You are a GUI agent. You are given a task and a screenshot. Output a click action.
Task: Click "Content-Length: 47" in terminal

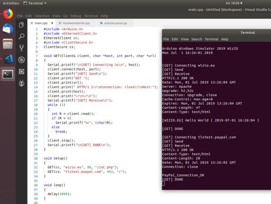(x=181, y=108)
